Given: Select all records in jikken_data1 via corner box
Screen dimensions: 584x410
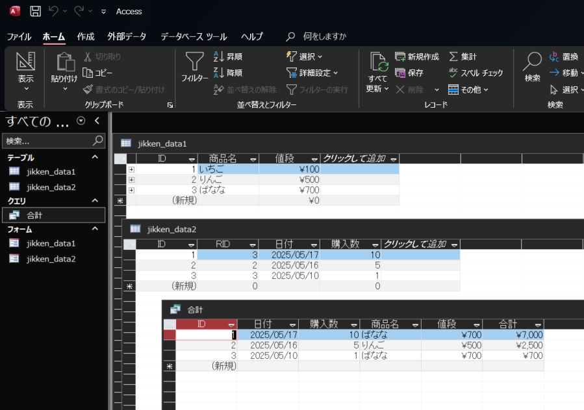Looking at the screenshot, I should [120, 159].
